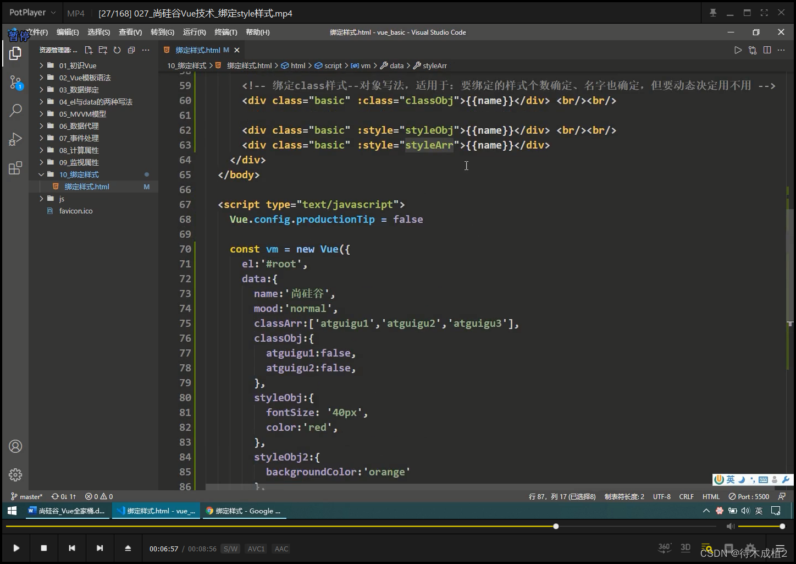Open the feedback icon in the status bar
796x564 pixels.
(x=782, y=496)
